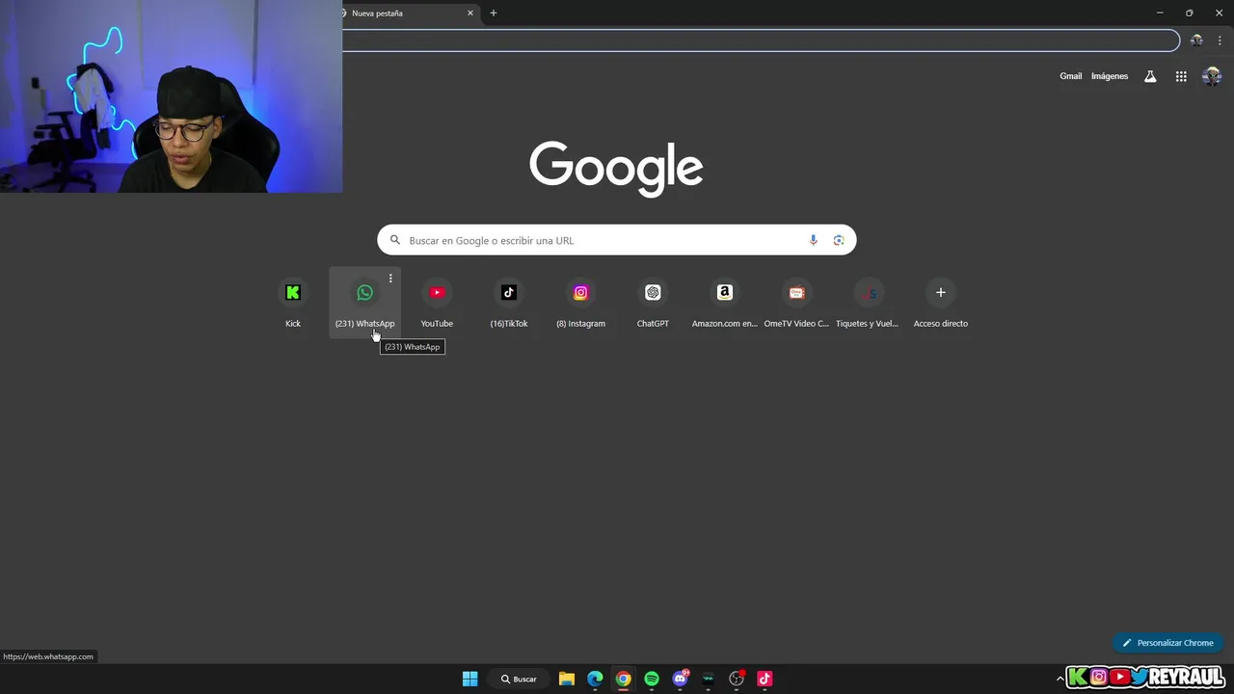Close the Nueva pestaña tab
1234x694 pixels.
coord(470,13)
